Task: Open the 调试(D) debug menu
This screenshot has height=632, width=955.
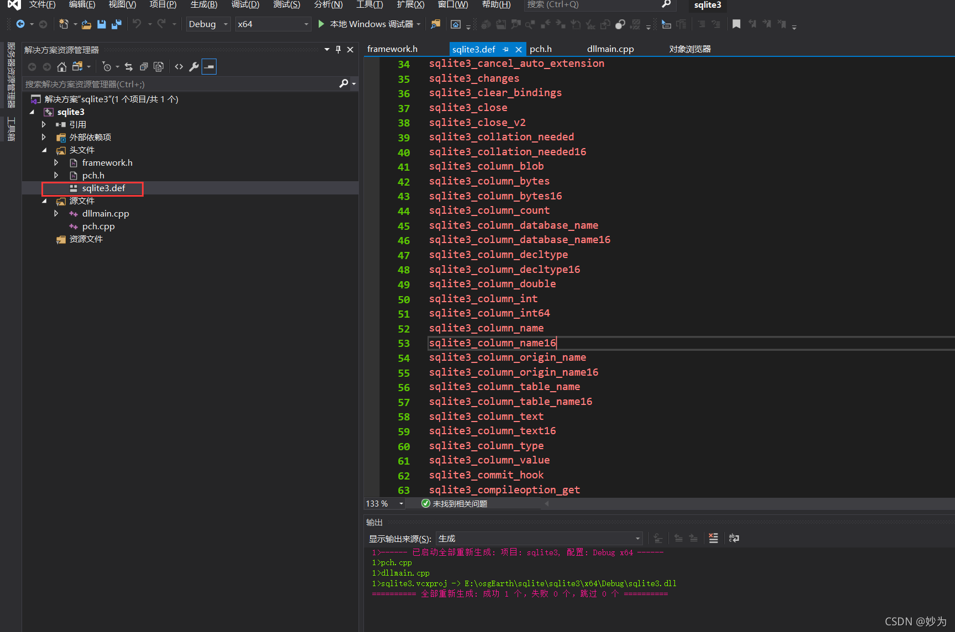Action: (245, 4)
